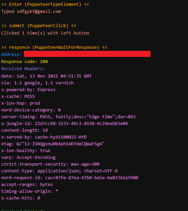
Task: Click the date header line
Action: [46, 76]
